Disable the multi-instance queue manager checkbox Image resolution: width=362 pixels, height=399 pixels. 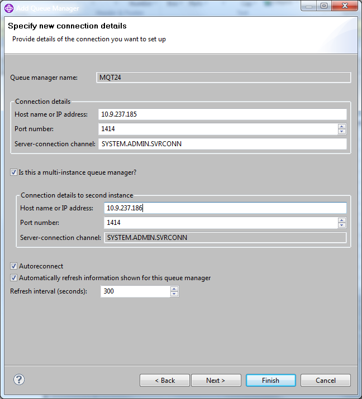[x=14, y=172]
